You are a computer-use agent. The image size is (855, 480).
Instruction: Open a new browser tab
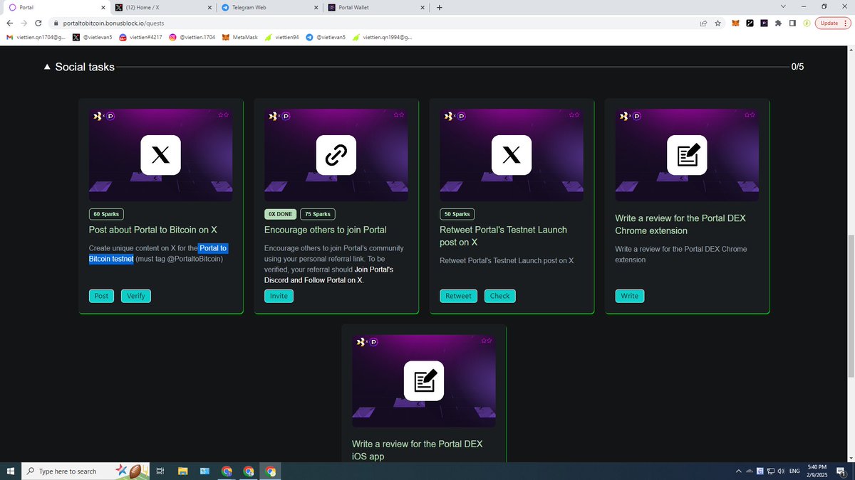click(x=439, y=8)
